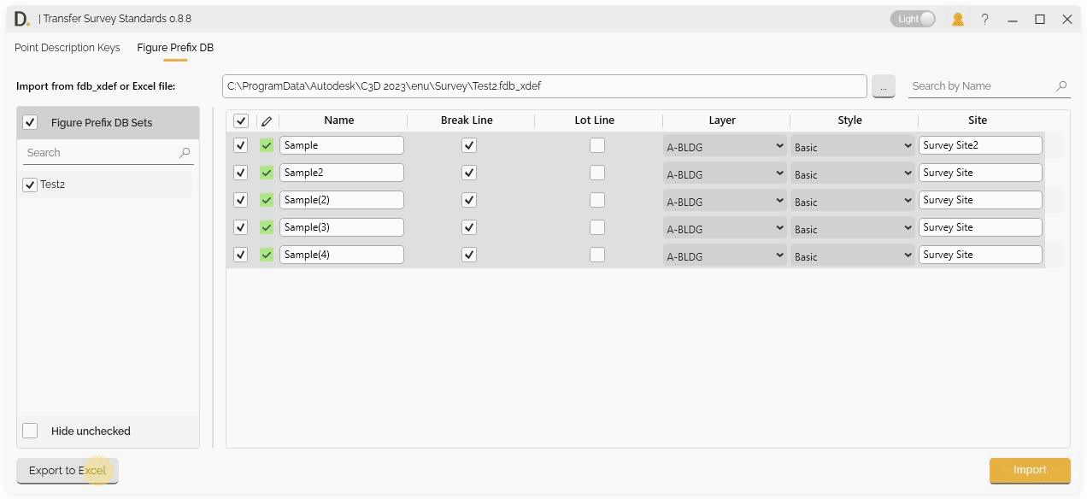
Task: Click the pencil edit column header icon
Action: click(x=267, y=120)
